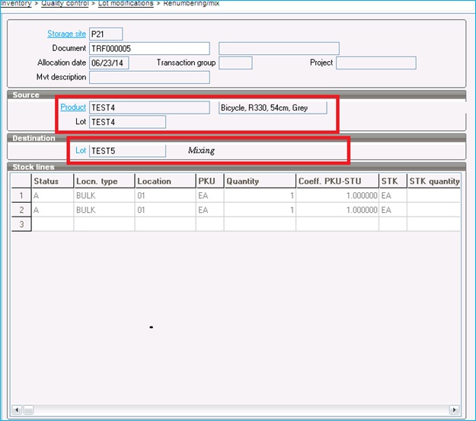
Task: Select empty stock line row number 3
Action: click(x=21, y=224)
